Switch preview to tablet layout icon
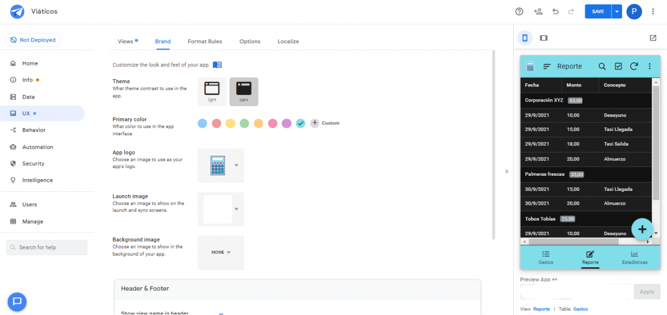667x315 pixels. [x=544, y=38]
